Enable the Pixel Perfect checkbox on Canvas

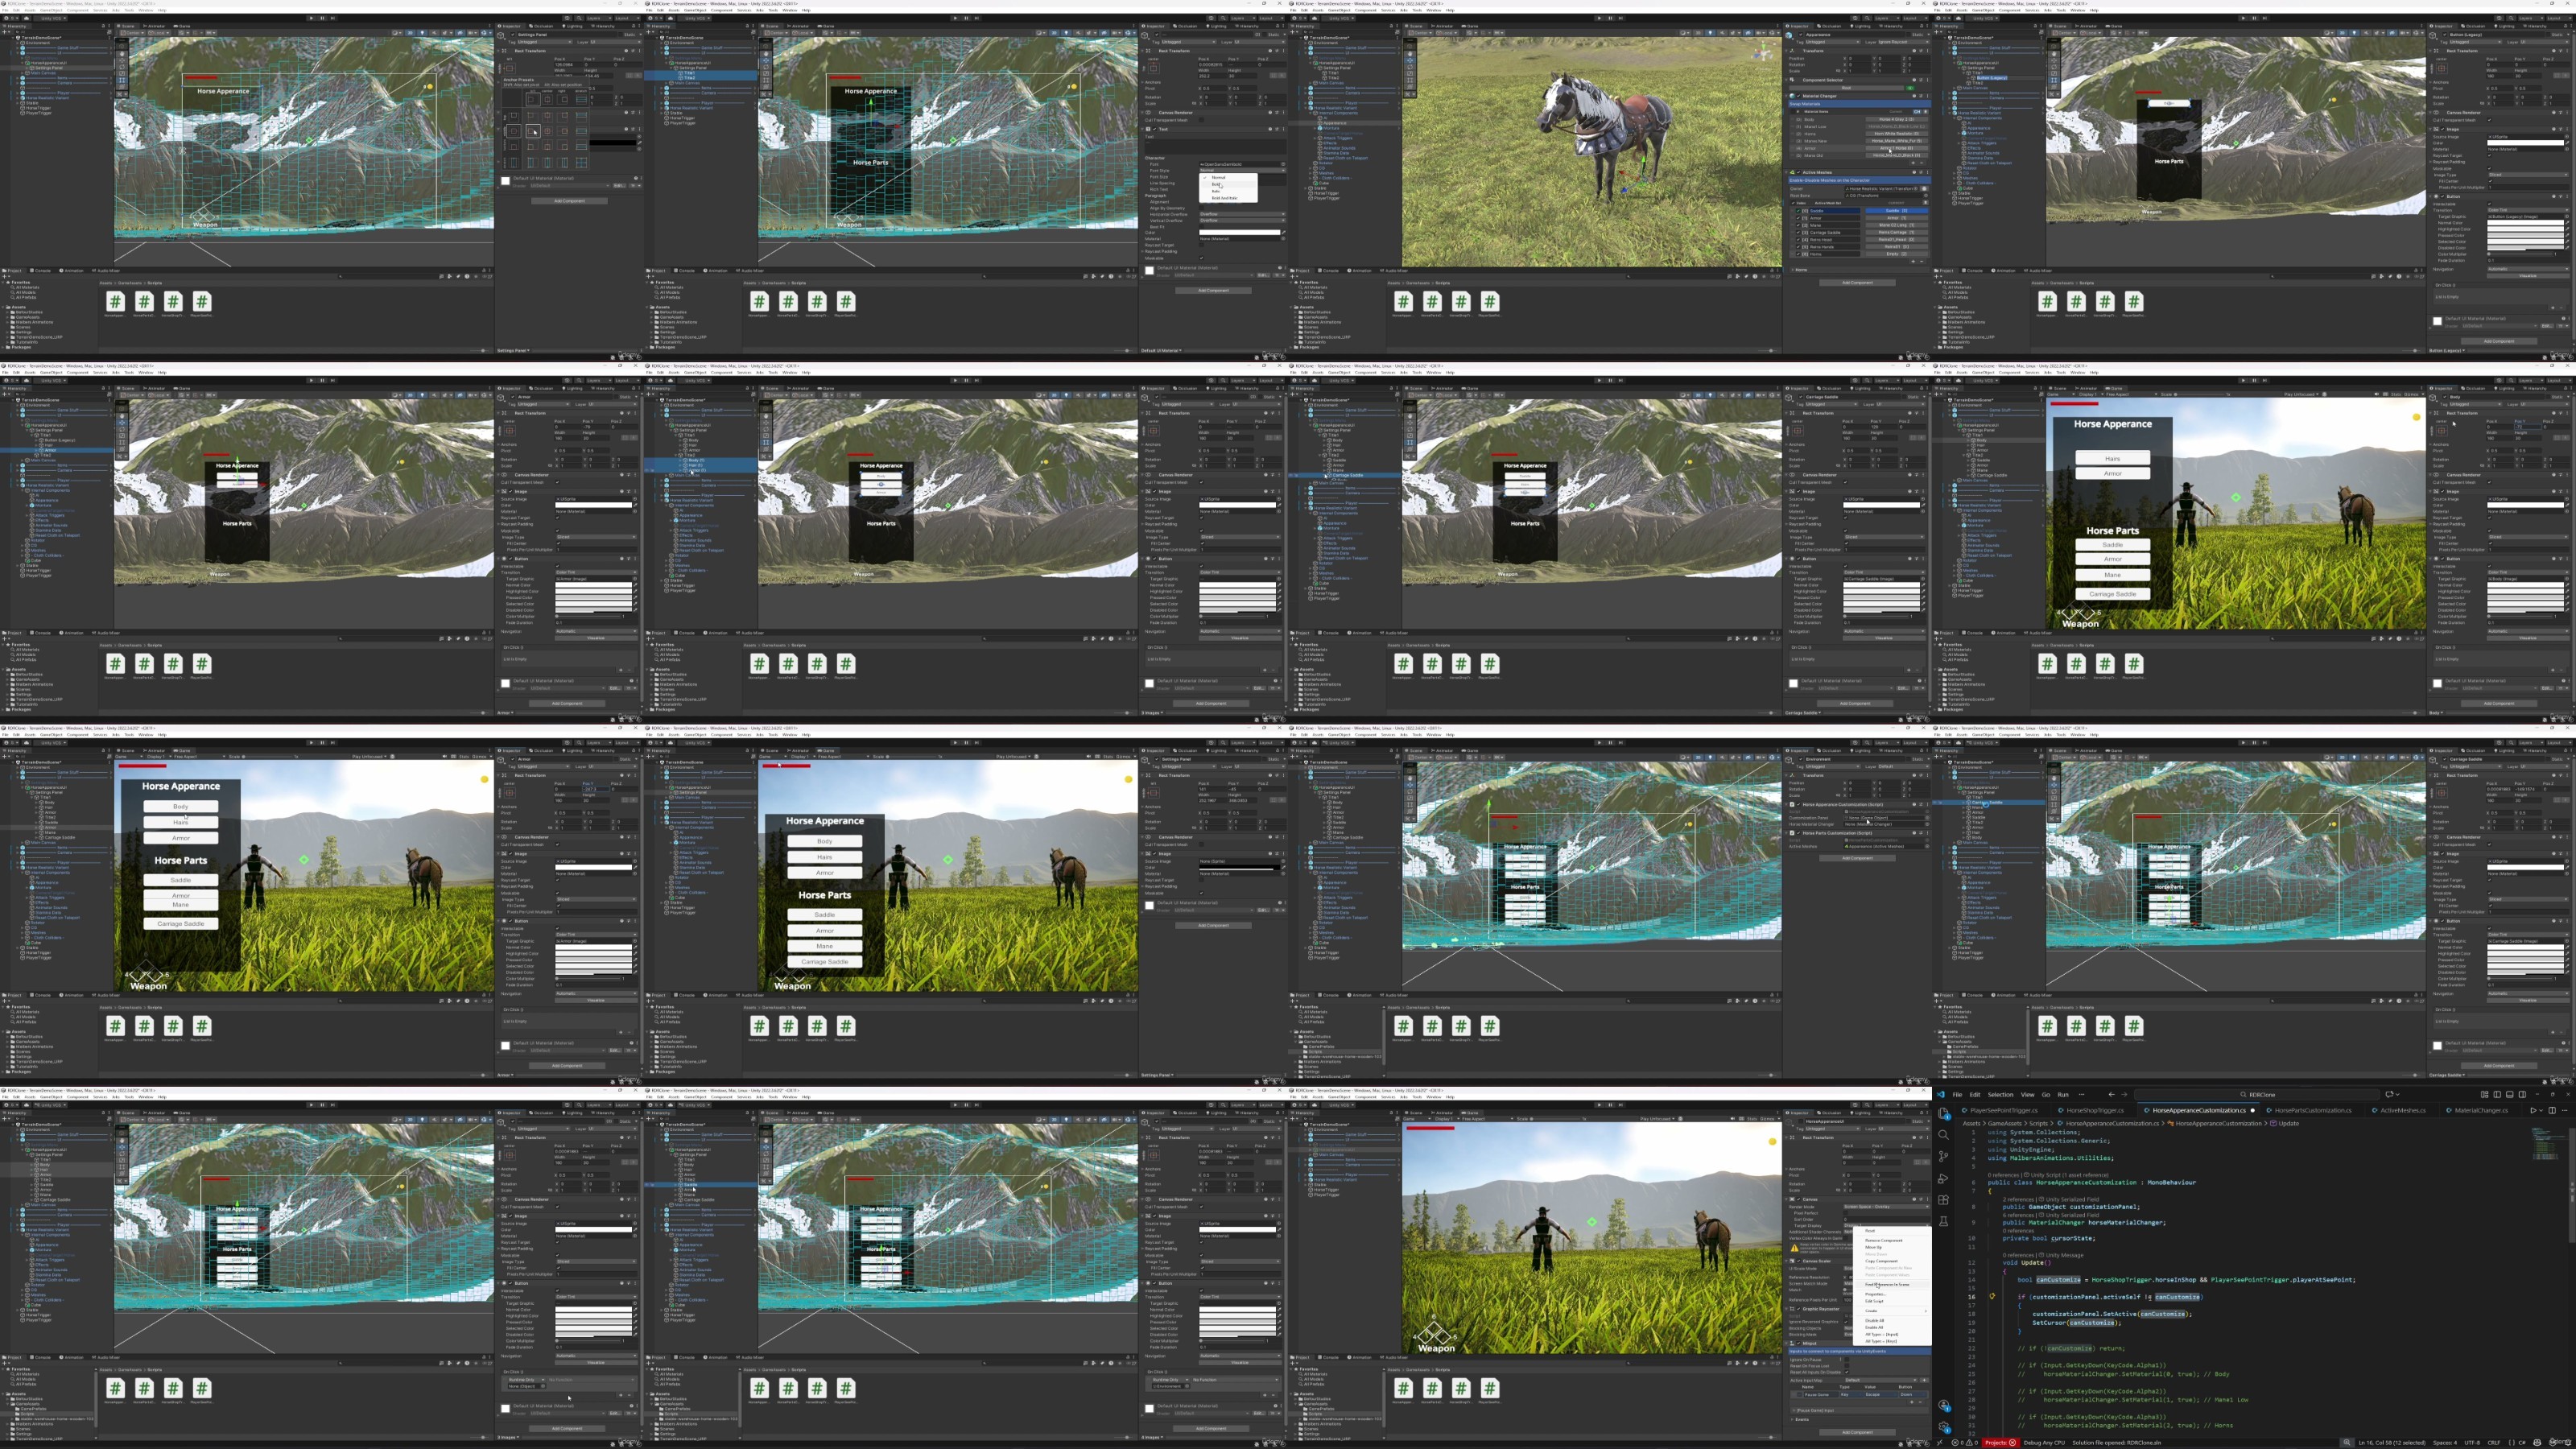[x=1846, y=1213]
